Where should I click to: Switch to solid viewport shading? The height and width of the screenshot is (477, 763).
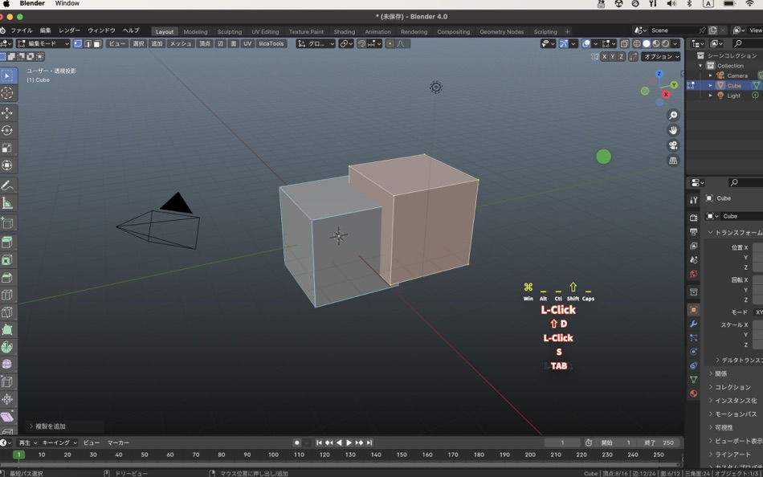coord(647,44)
